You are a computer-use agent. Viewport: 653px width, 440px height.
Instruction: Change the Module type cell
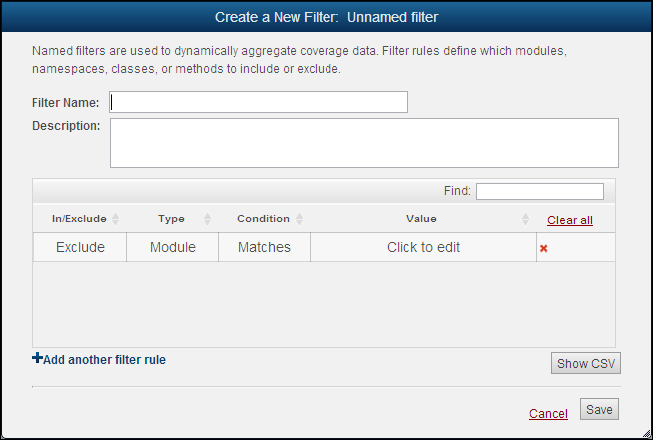pyautogui.click(x=173, y=247)
